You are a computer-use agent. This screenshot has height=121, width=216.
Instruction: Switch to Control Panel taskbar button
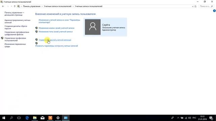click(66, 118)
